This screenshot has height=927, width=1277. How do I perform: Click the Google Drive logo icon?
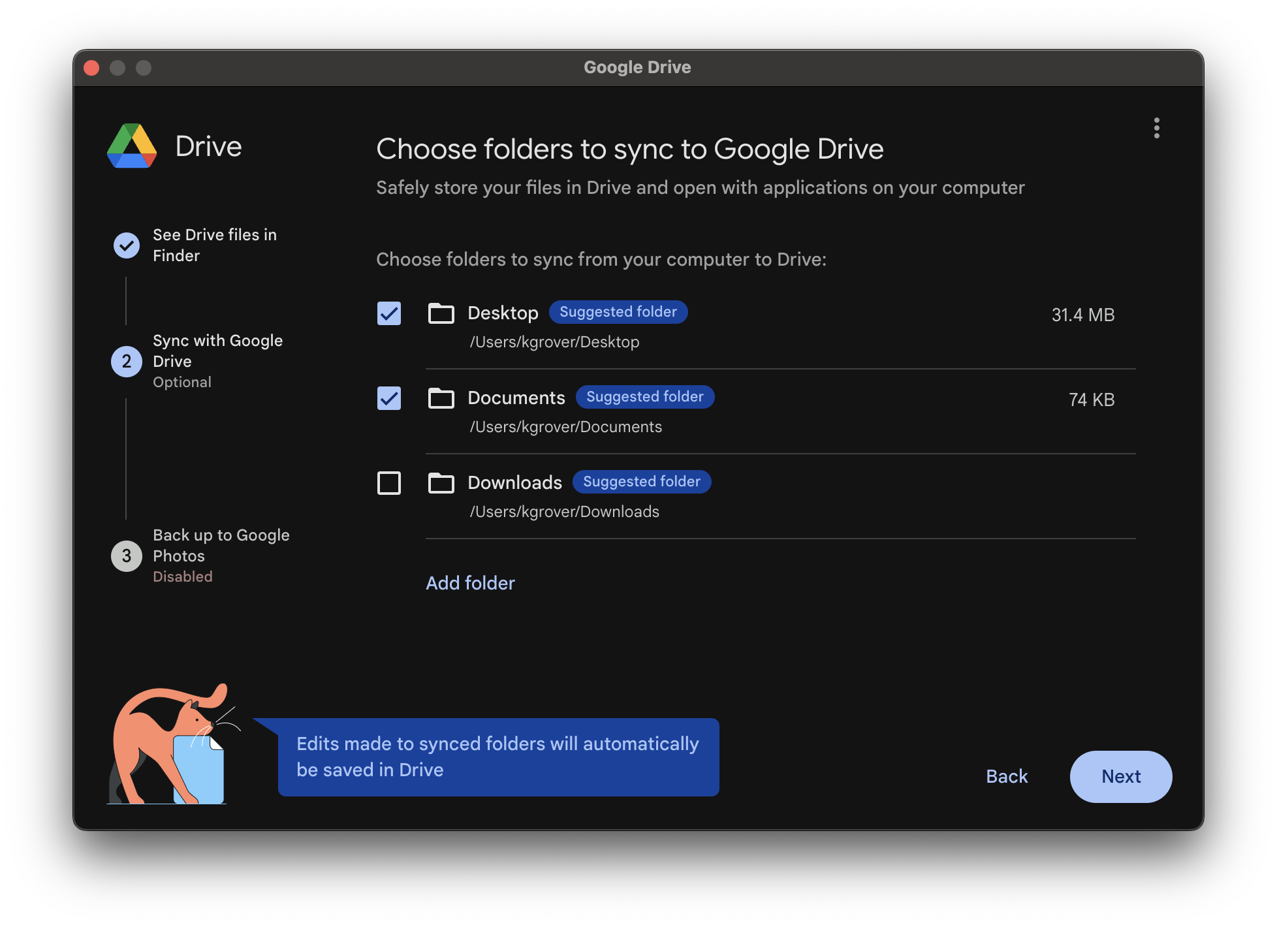point(132,146)
